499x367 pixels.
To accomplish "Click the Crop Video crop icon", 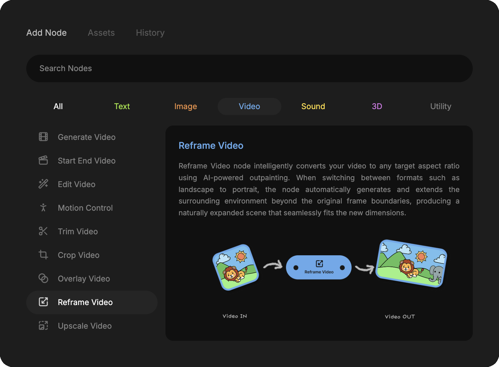I will click(x=43, y=255).
